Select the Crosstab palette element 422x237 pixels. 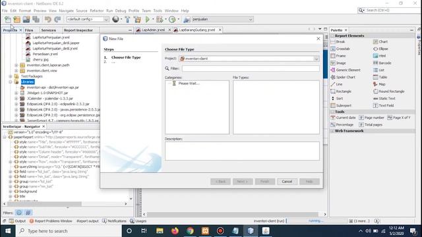(340, 49)
